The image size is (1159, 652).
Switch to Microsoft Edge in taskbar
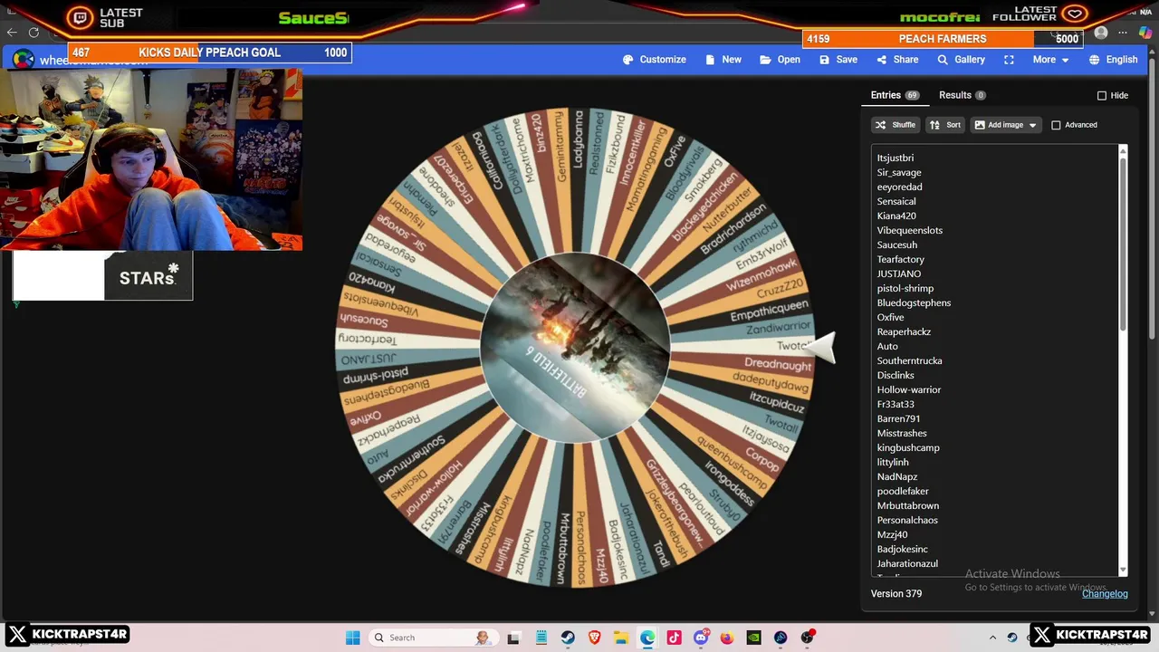(647, 638)
